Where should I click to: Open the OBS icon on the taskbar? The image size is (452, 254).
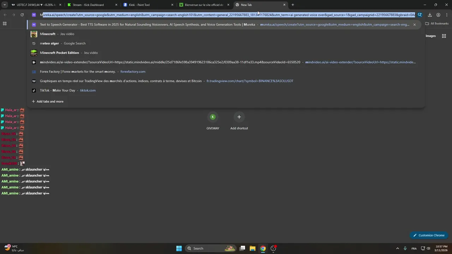coord(273,248)
